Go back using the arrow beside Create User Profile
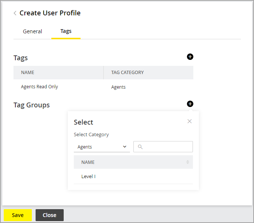Screen dimensions: 254x223 point(15,13)
